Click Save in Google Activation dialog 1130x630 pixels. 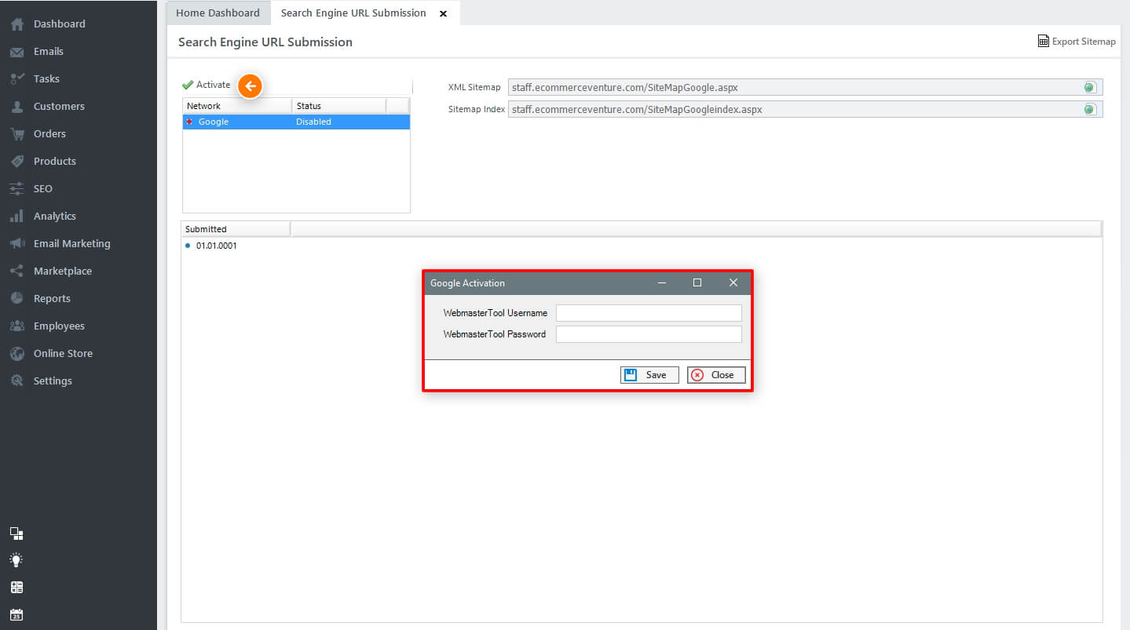point(649,375)
